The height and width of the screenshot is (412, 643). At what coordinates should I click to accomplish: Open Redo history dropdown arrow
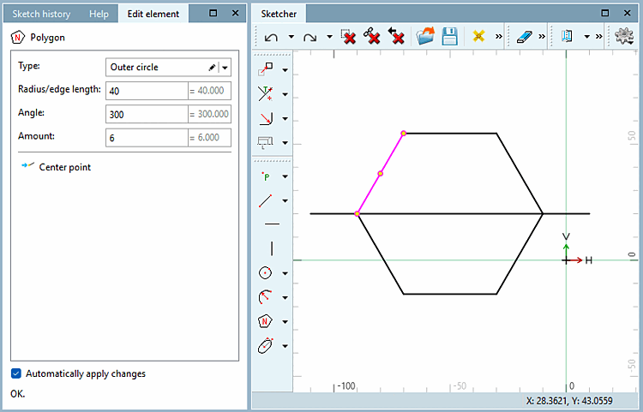pyautogui.click(x=330, y=37)
